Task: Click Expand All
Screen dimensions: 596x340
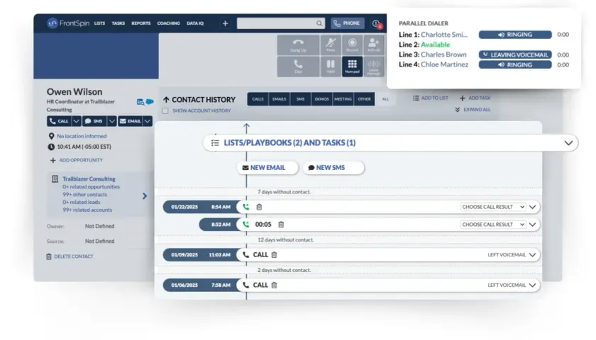Action: pos(473,110)
